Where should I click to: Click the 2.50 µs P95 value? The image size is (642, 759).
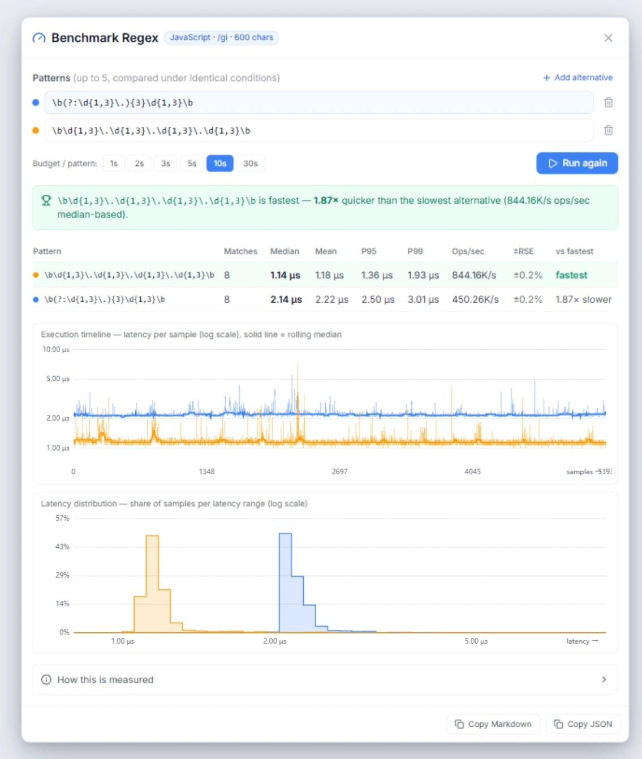[x=378, y=299]
